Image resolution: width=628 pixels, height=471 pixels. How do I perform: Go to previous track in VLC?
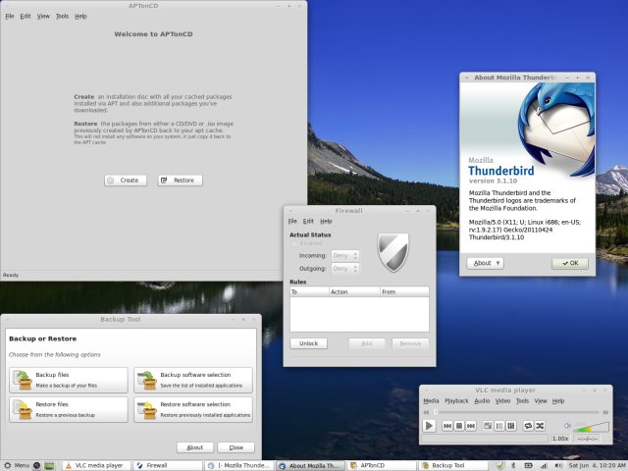click(x=445, y=426)
